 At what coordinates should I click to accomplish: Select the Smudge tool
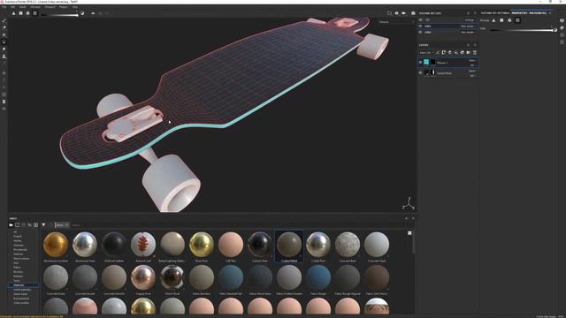4,49
